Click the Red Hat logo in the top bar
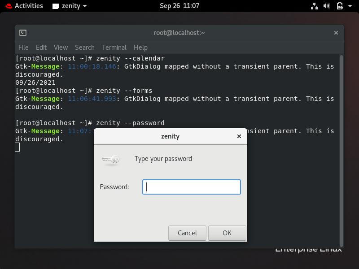The image size is (359, 269). [x=8, y=6]
